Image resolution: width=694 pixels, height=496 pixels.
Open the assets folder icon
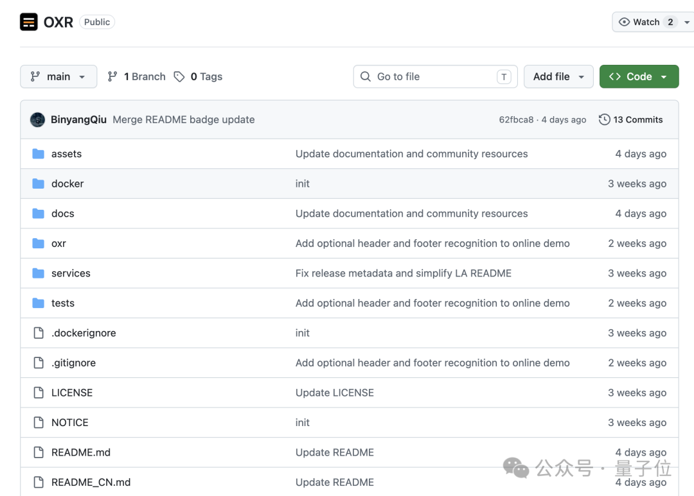(x=39, y=154)
